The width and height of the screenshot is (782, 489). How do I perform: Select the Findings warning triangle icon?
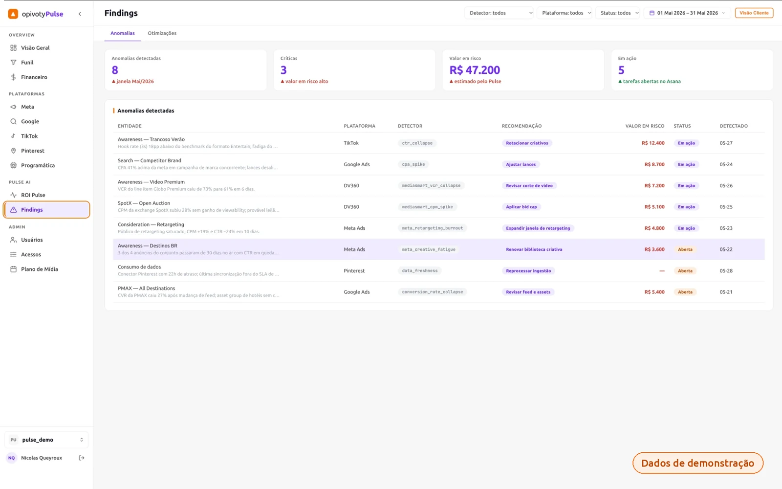tap(13, 210)
